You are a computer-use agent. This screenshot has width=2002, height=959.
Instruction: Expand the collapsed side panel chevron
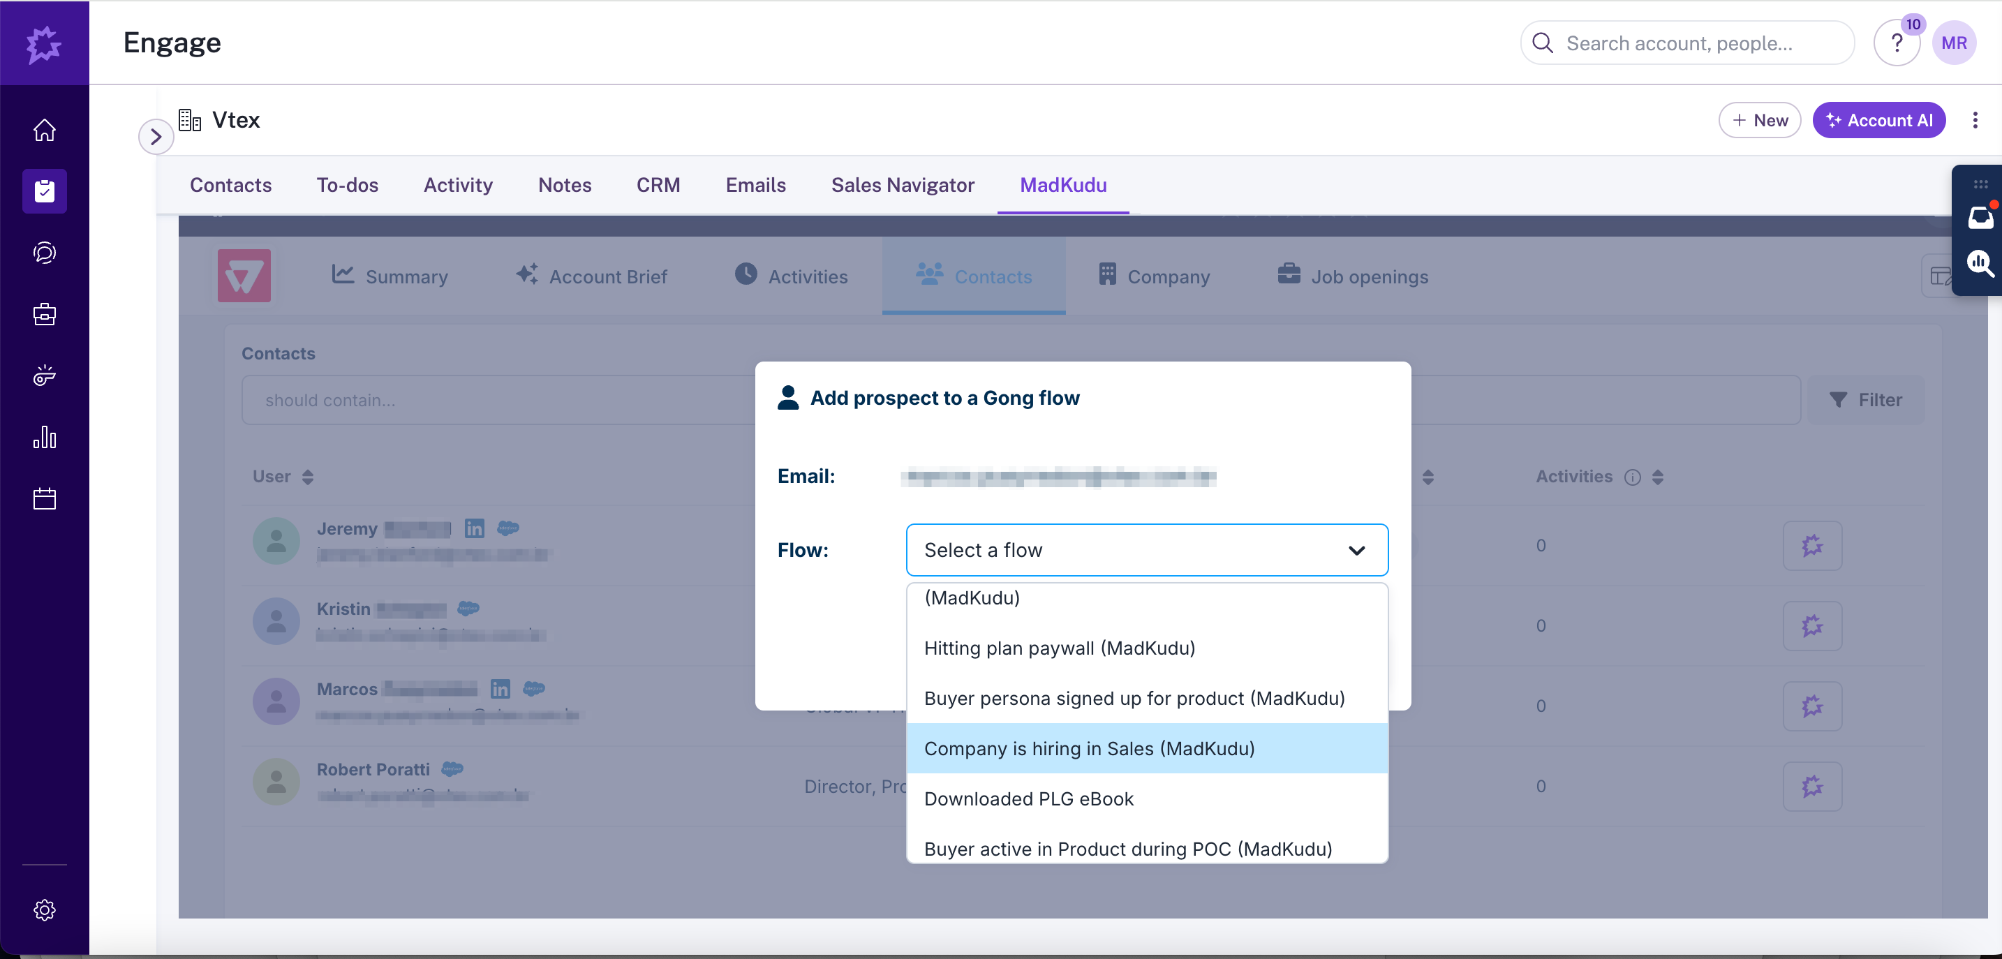pyautogui.click(x=156, y=137)
